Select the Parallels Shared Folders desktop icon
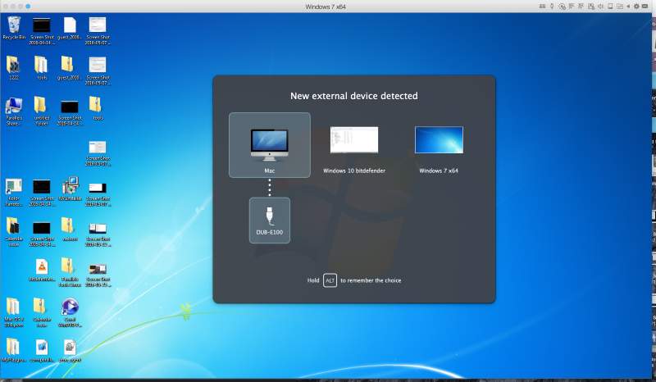Screen dimensions: 656x382 tap(14, 107)
